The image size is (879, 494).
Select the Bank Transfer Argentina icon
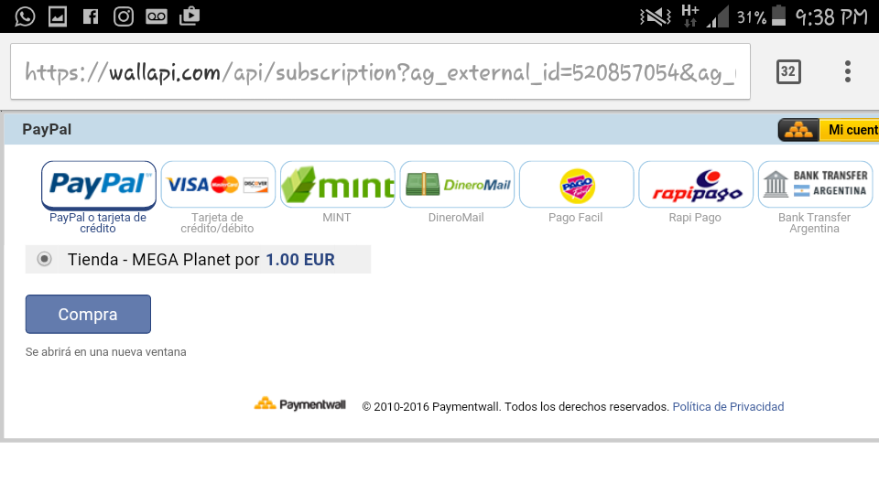(x=815, y=184)
